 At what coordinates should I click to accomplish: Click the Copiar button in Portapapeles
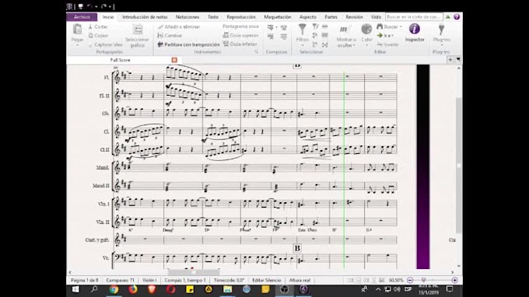99,36
